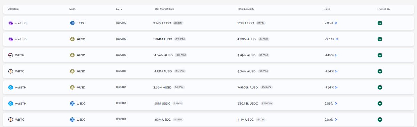Select the 2.09% rate value
Viewport: 417px width, 127px height.
point(329,120)
